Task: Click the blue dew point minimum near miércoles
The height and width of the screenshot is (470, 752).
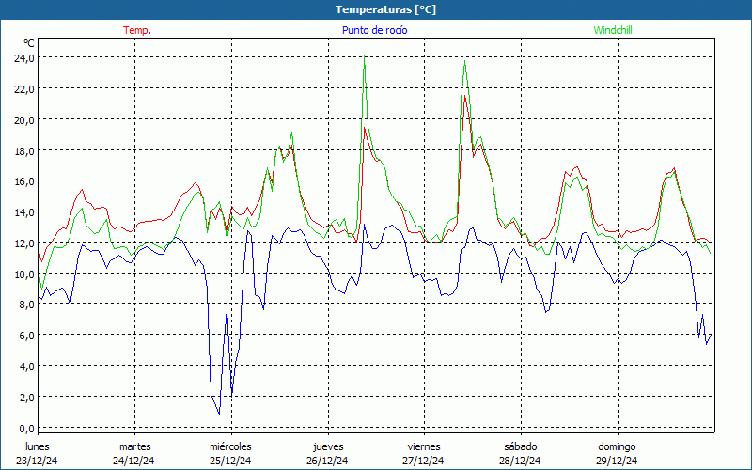Action: coord(219,415)
